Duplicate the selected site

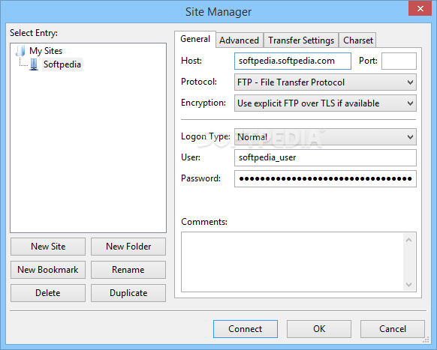[128, 293]
